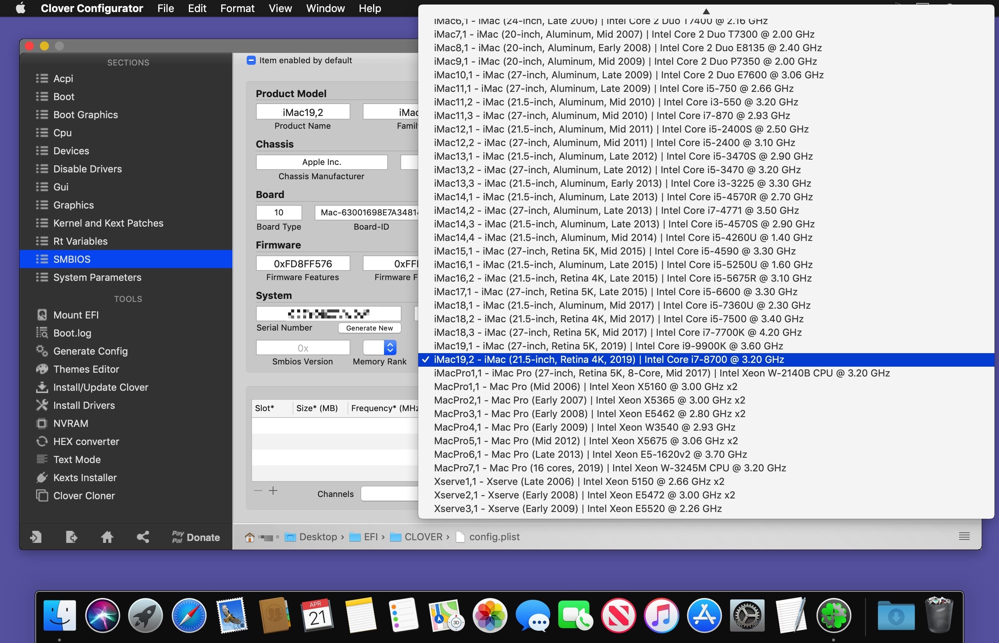Select the SMBIOS section
The height and width of the screenshot is (643, 999).
pyautogui.click(x=126, y=259)
